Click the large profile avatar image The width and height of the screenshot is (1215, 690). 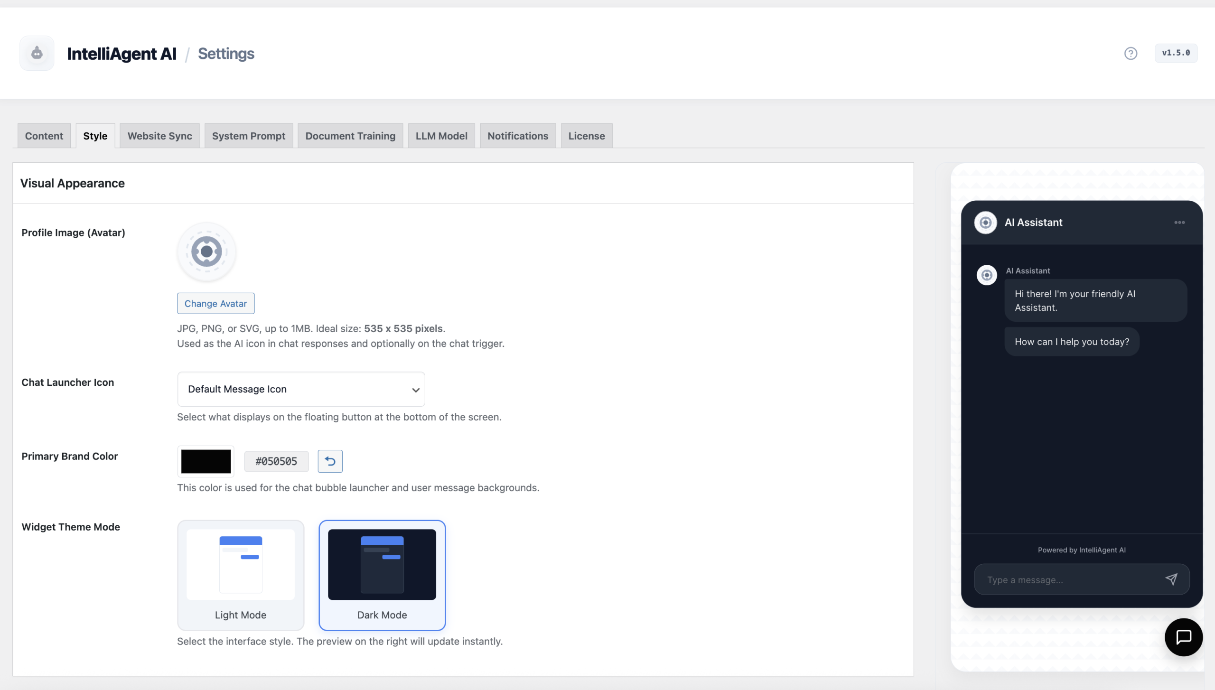206,252
